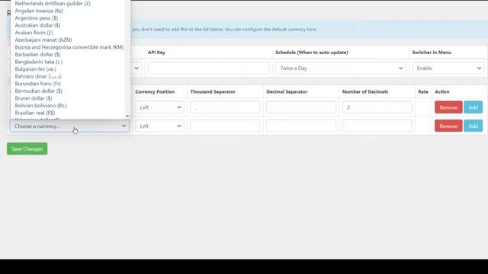Choose Bulgarian lev option
488x274 pixels.
36,69
